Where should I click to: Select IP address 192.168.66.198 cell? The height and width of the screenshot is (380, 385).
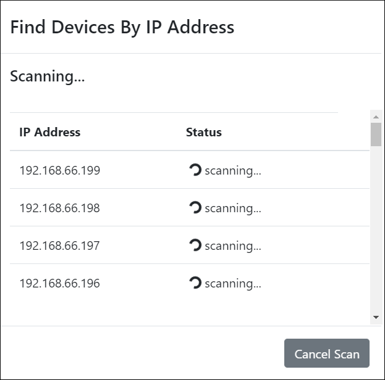point(60,209)
